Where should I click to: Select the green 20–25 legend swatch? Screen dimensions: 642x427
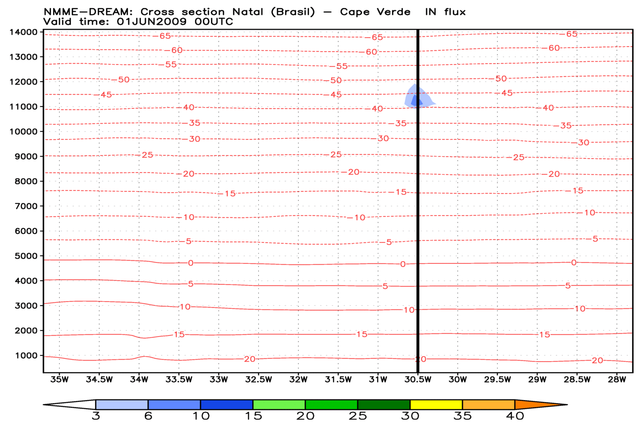tap(332, 405)
